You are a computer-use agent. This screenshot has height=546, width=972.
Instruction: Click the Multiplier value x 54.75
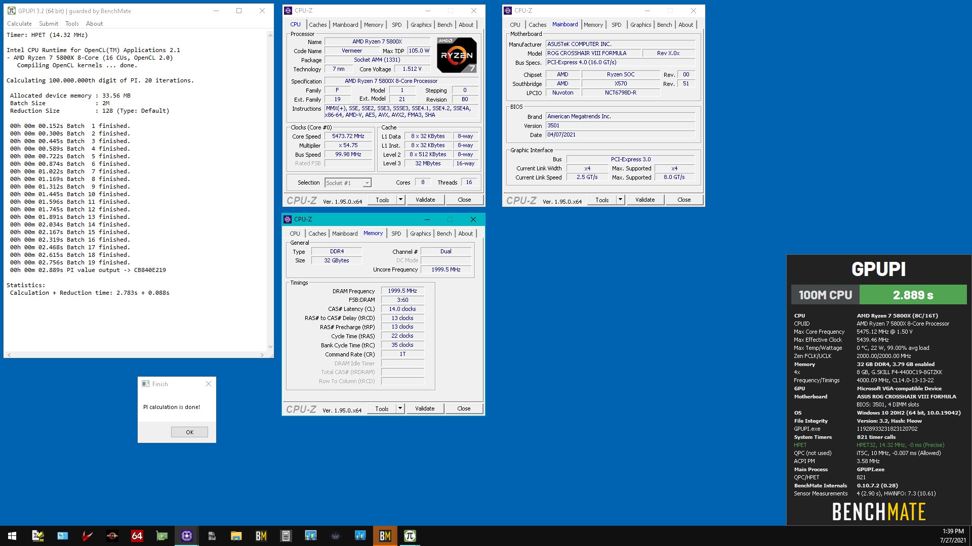point(348,146)
